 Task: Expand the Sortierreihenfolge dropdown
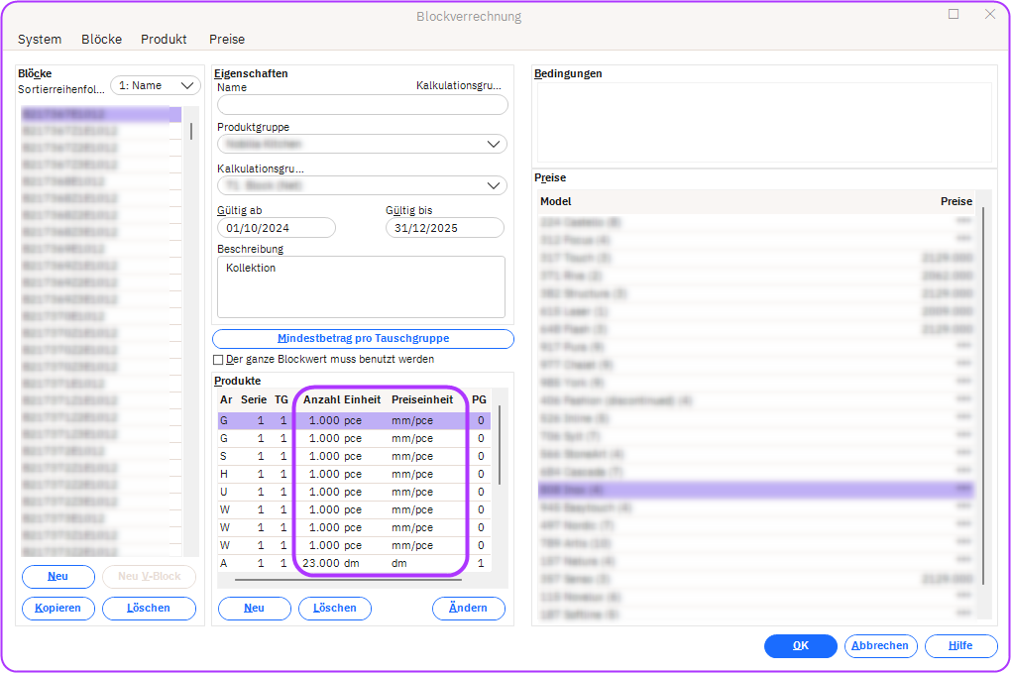pyautogui.click(x=156, y=86)
